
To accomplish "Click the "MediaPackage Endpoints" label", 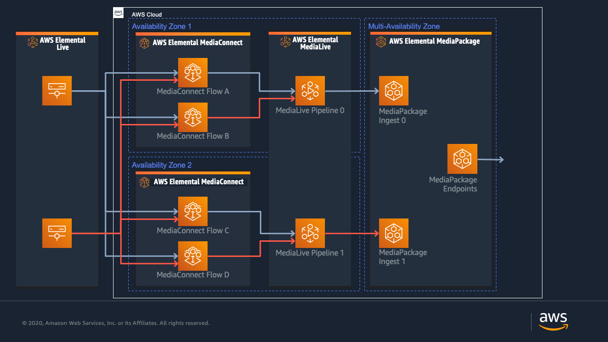I will (x=453, y=184).
